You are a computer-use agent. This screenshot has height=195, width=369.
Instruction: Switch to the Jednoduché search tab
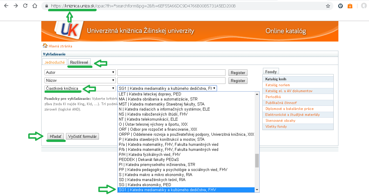pyautogui.click(x=55, y=62)
